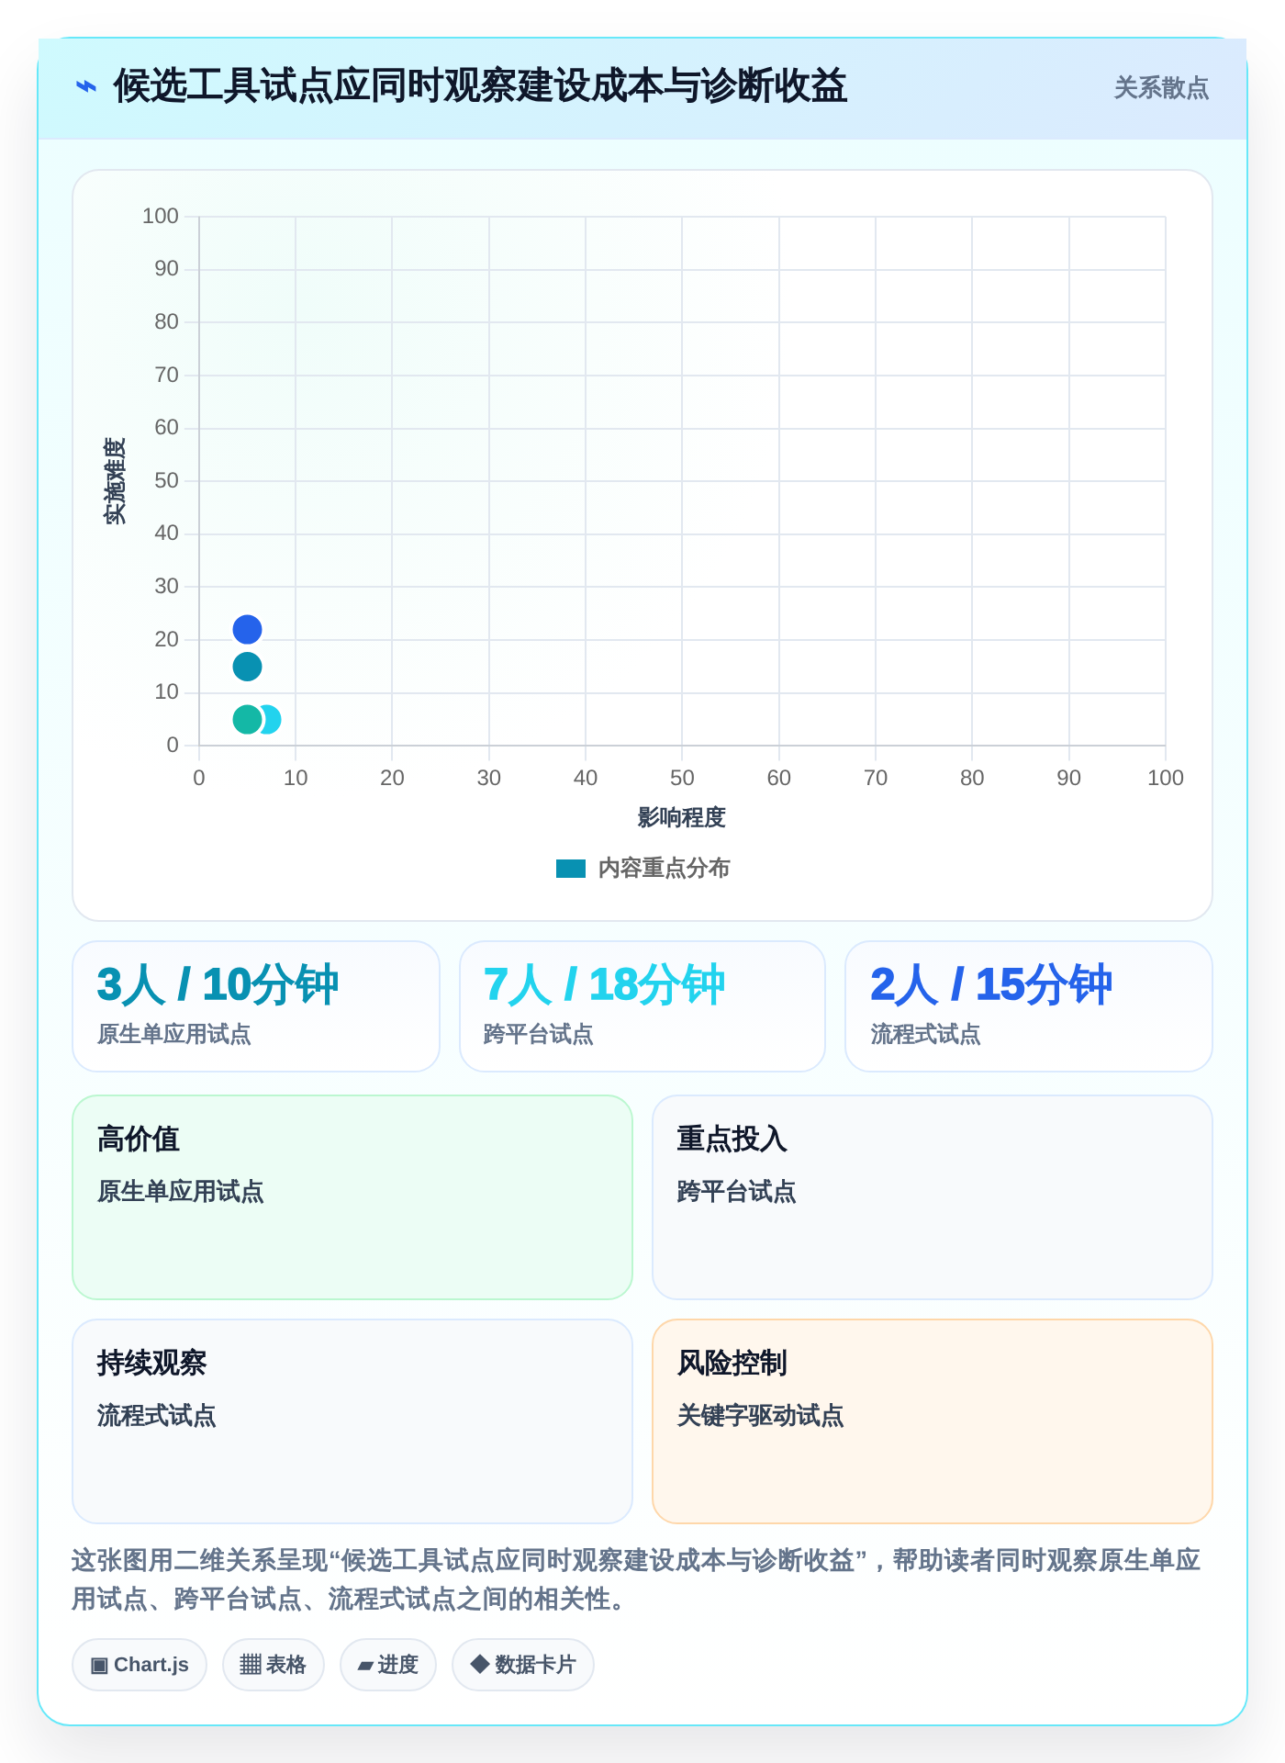Click the square icon in Chart.js chip
This screenshot has width=1285, height=1763.
(99, 1665)
